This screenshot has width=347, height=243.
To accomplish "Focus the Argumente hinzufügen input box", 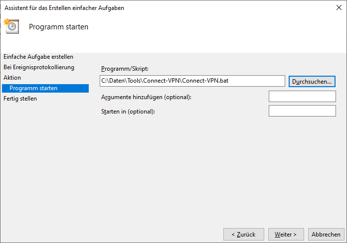I will (x=302, y=96).
